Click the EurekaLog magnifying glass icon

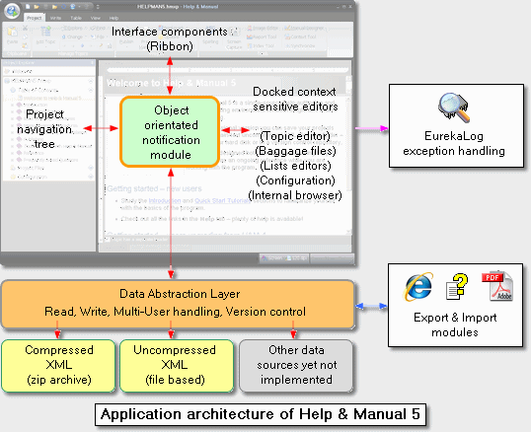coord(454,108)
